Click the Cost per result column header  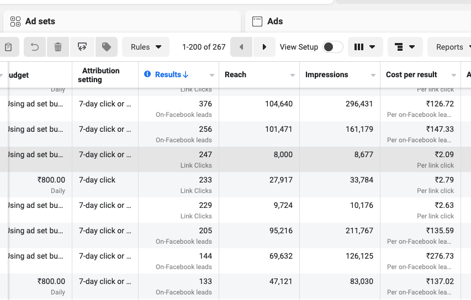point(411,74)
